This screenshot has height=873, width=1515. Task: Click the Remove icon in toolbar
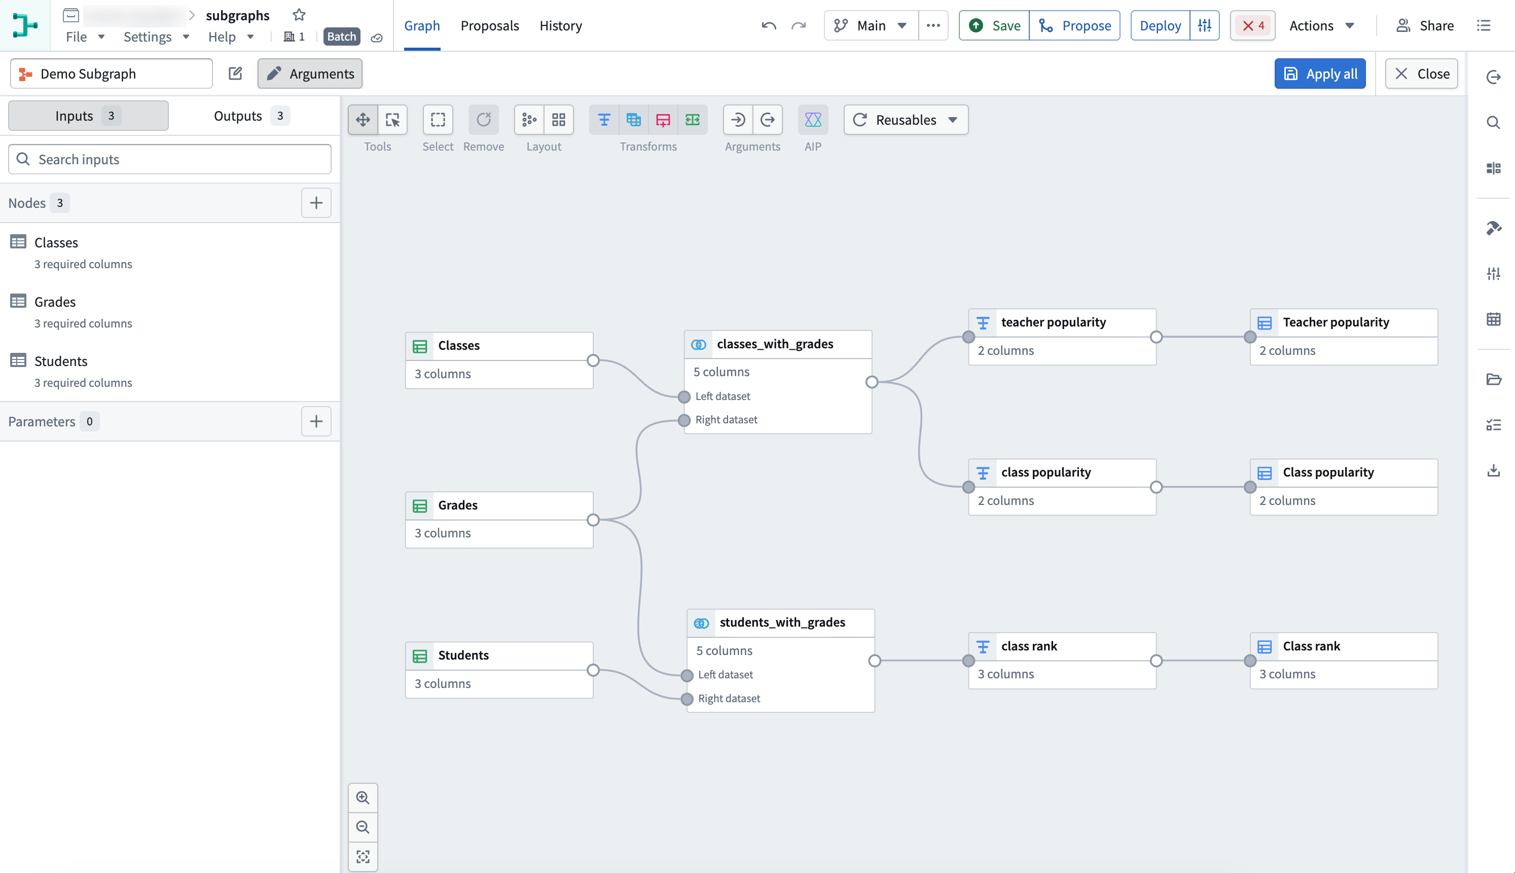(x=483, y=120)
